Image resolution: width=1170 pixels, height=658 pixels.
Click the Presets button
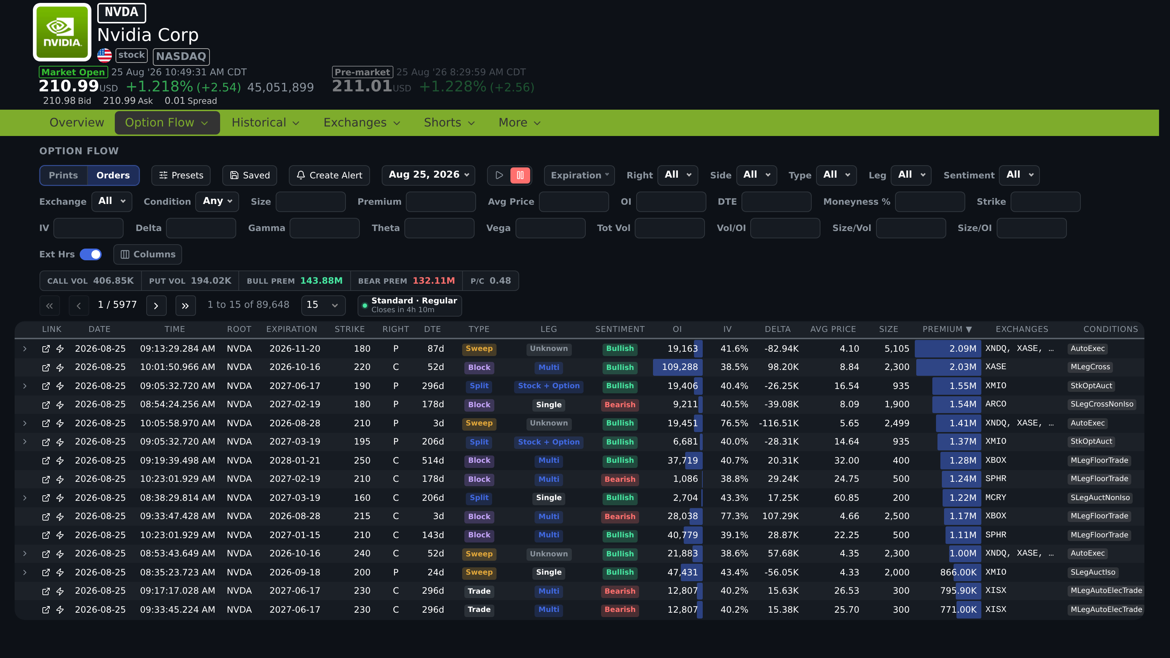coord(181,175)
